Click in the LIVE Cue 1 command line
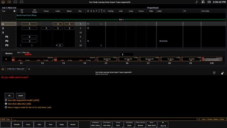The height and width of the screenshot is (128, 227). coord(100,119)
